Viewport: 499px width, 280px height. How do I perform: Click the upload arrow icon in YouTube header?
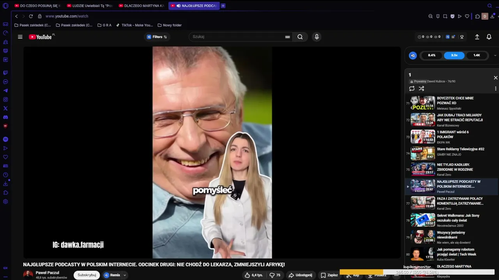coord(477,37)
